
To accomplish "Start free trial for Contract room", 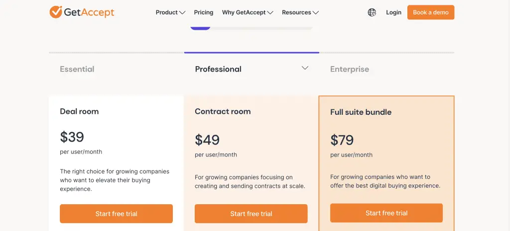I will click(x=251, y=214).
